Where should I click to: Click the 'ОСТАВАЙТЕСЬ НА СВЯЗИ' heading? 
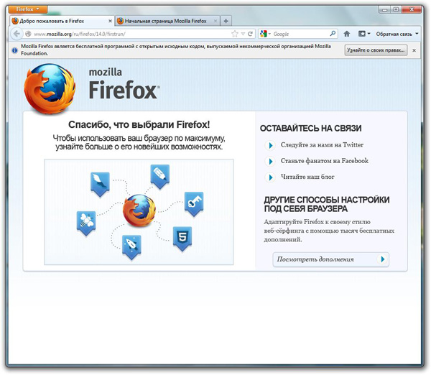[x=310, y=129]
